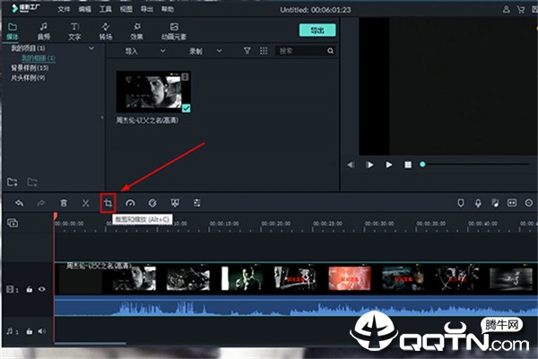The height and width of the screenshot is (359, 538).
Task: Open the green screen tool icon
Action: (x=175, y=203)
